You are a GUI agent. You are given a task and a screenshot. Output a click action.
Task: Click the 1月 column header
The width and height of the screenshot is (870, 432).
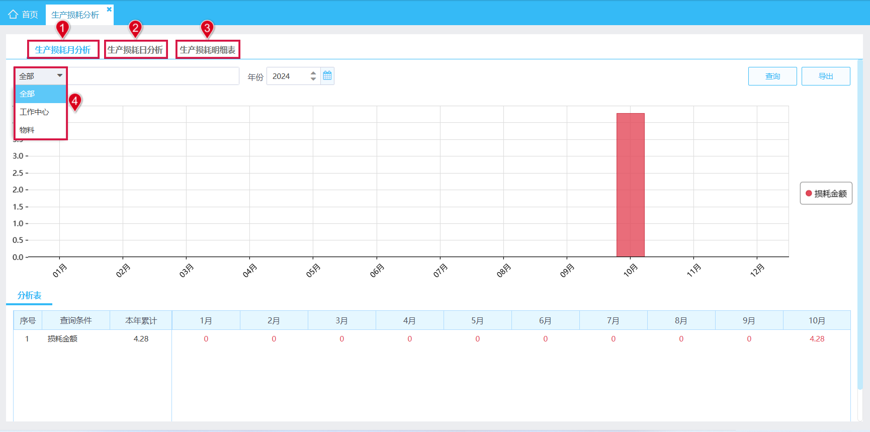[206, 321]
